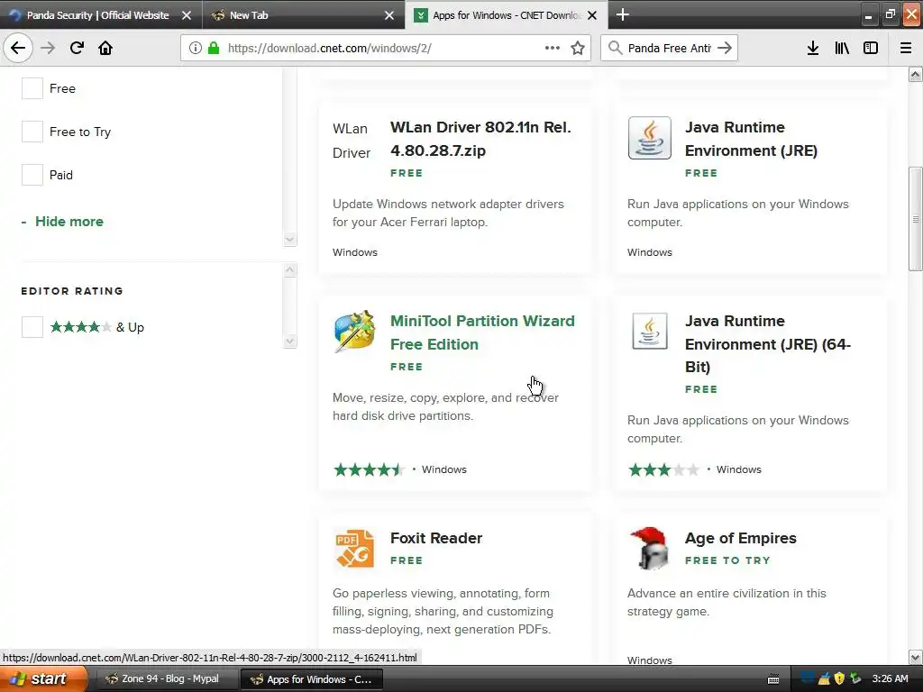Open WLan Driver 802.11n download link
This screenshot has height=692, width=923.
point(480,139)
